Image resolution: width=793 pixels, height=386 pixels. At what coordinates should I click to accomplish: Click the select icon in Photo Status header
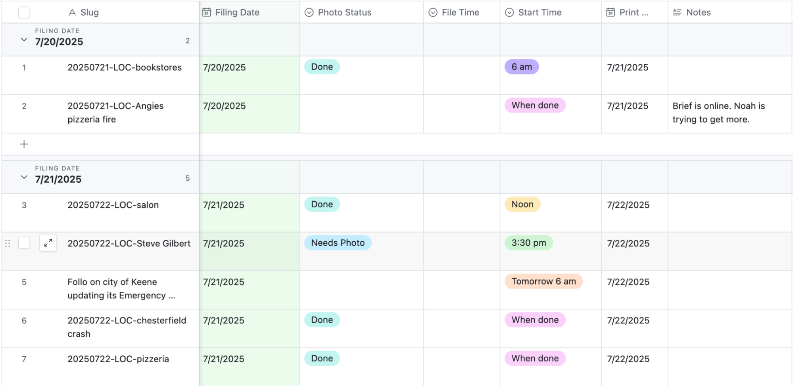309,12
